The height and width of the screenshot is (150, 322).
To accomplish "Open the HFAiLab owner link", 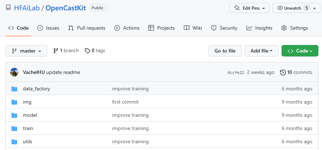I will tap(27, 8).
